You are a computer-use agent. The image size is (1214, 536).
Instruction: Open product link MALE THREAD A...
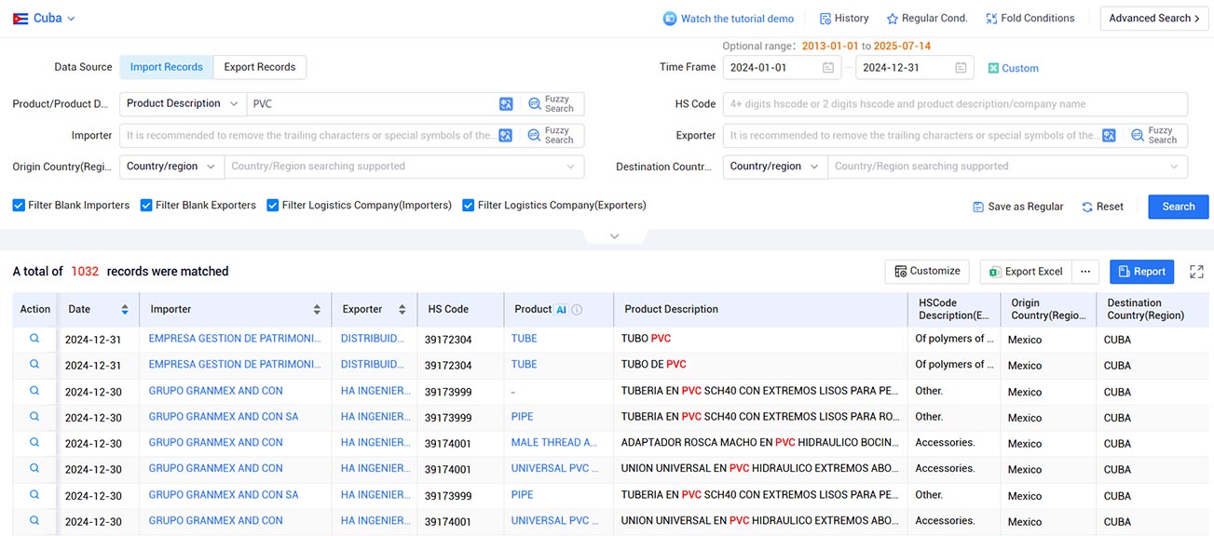[x=554, y=443]
